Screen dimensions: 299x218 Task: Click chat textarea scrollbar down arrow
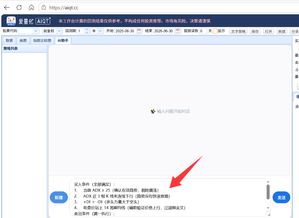click(x=268, y=208)
